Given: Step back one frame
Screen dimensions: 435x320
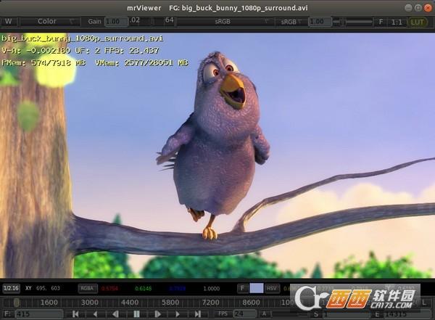Looking at the screenshot, I should pos(96,314).
